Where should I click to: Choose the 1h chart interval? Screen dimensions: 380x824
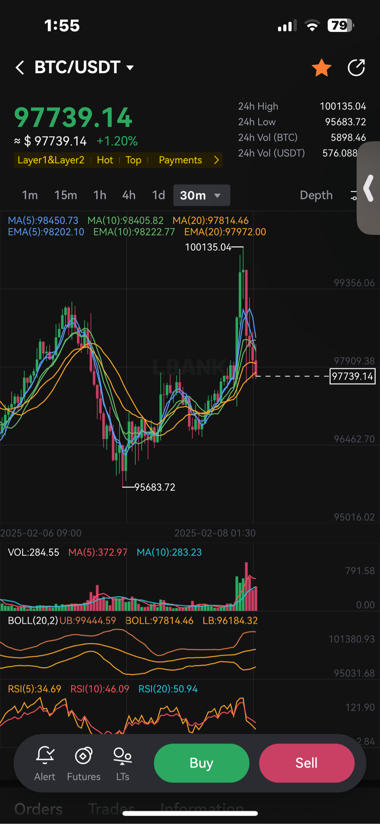(100, 195)
